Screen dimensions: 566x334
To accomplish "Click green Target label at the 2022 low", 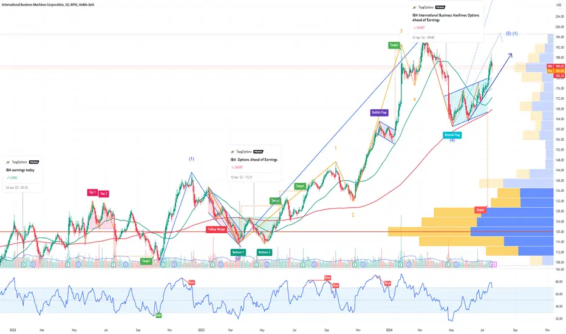I will (x=146, y=261).
